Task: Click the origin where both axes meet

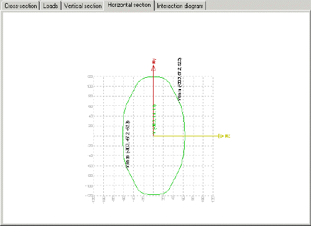Action: (154, 136)
